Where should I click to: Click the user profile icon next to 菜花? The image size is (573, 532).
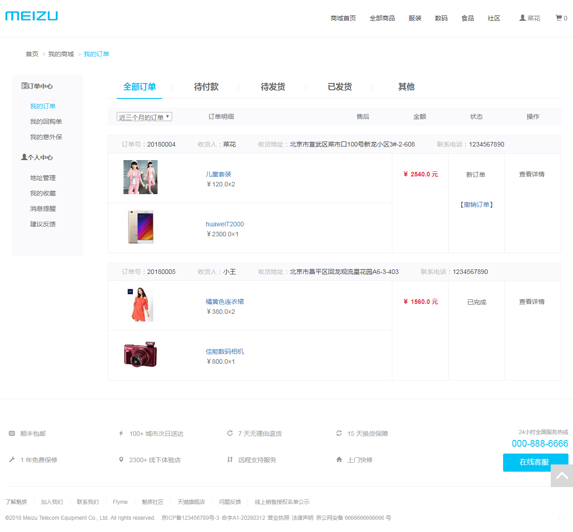523,18
